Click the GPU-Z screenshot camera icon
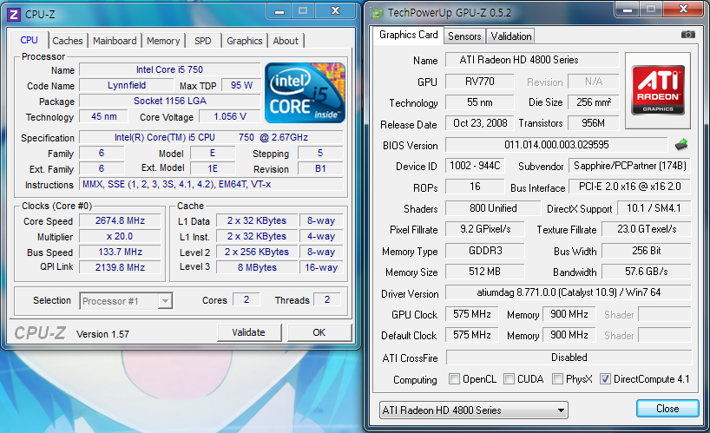Viewport: 710px width, 433px height. (x=687, y=35)
